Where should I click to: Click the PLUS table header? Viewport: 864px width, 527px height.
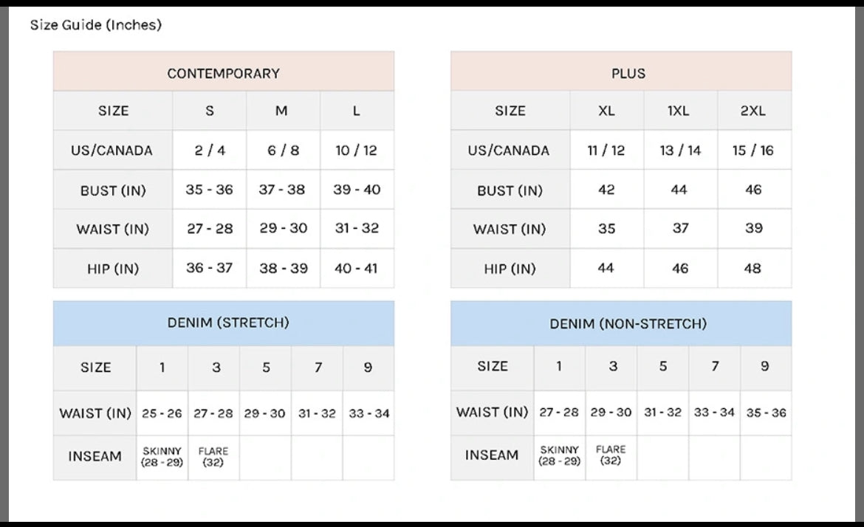pyautogui.click(x=628, y=73)
